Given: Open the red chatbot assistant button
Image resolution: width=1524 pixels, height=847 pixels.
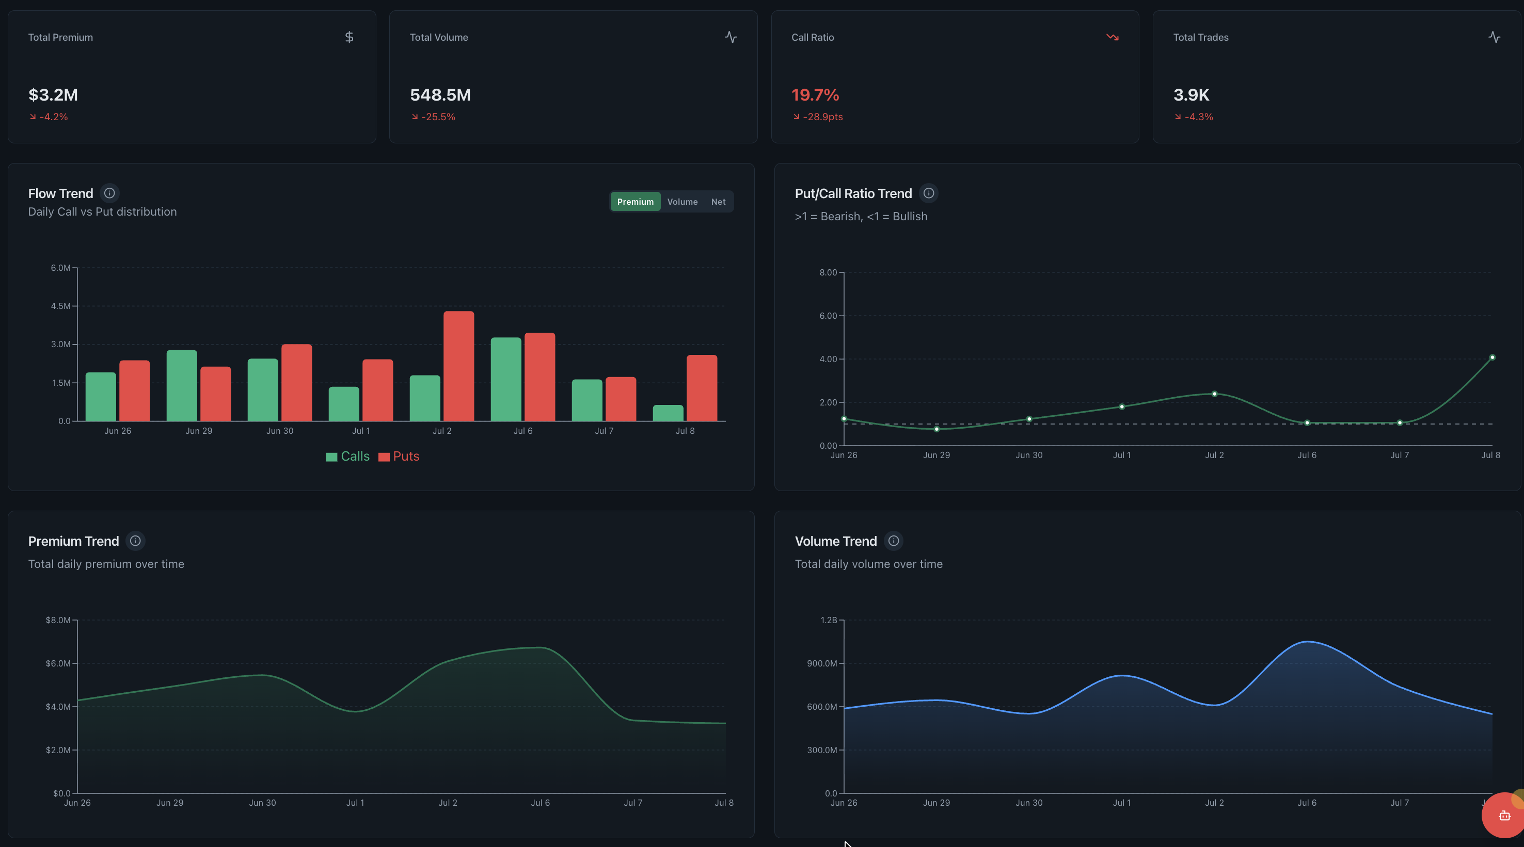Looking at the screenshot, I should [1503, 816].
